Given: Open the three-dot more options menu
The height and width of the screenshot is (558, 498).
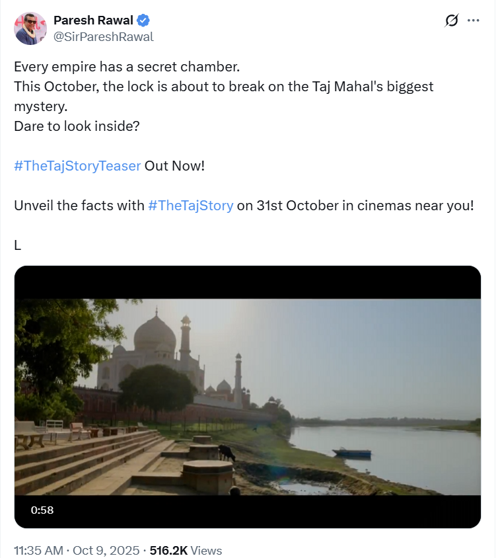Looking at the screenshot, I should pos(473,20).
